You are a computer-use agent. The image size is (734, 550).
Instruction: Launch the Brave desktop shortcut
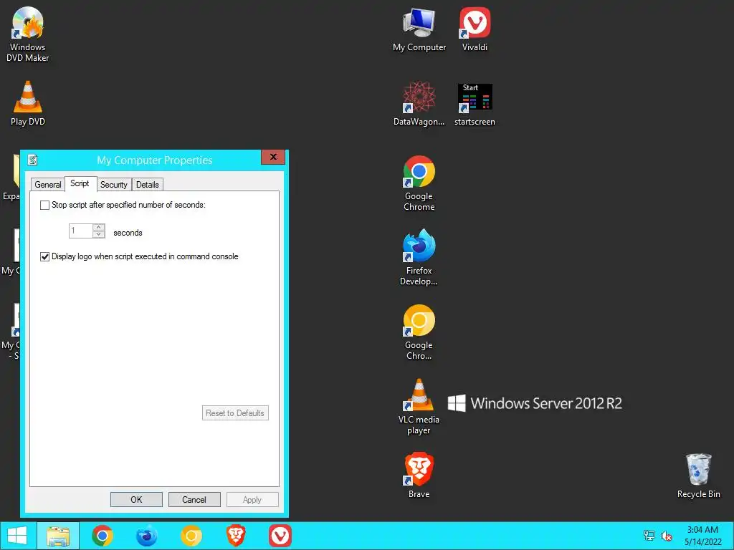pos(419,476)
